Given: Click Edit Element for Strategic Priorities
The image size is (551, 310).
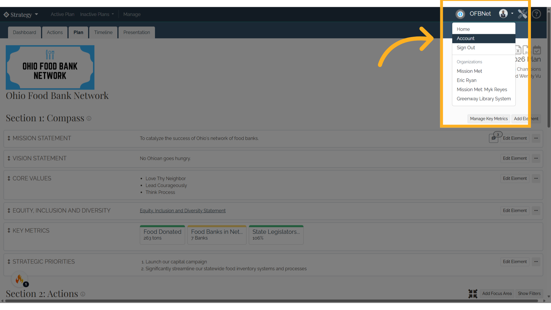Looking at the screenshot, I should (x=515, y=262).
